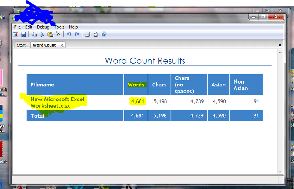Image resolution: width=294 pixels, height=189 pixels.
Task: Open Help using the question mark icon
Action: pyautogui.click(x=104, y=34)
